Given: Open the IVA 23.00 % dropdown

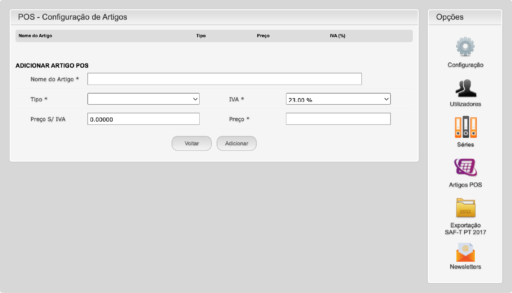Looking at the screenshot, I should (x=338, y=99).
